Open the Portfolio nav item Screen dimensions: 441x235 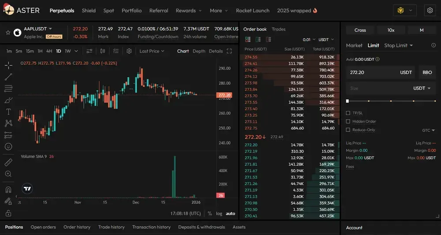coord(131,11)
